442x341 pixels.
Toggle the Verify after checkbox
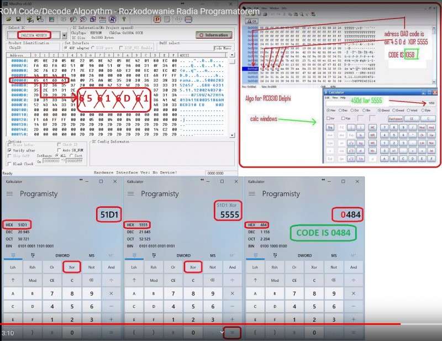pyautogui.click(x=9, y=150)
